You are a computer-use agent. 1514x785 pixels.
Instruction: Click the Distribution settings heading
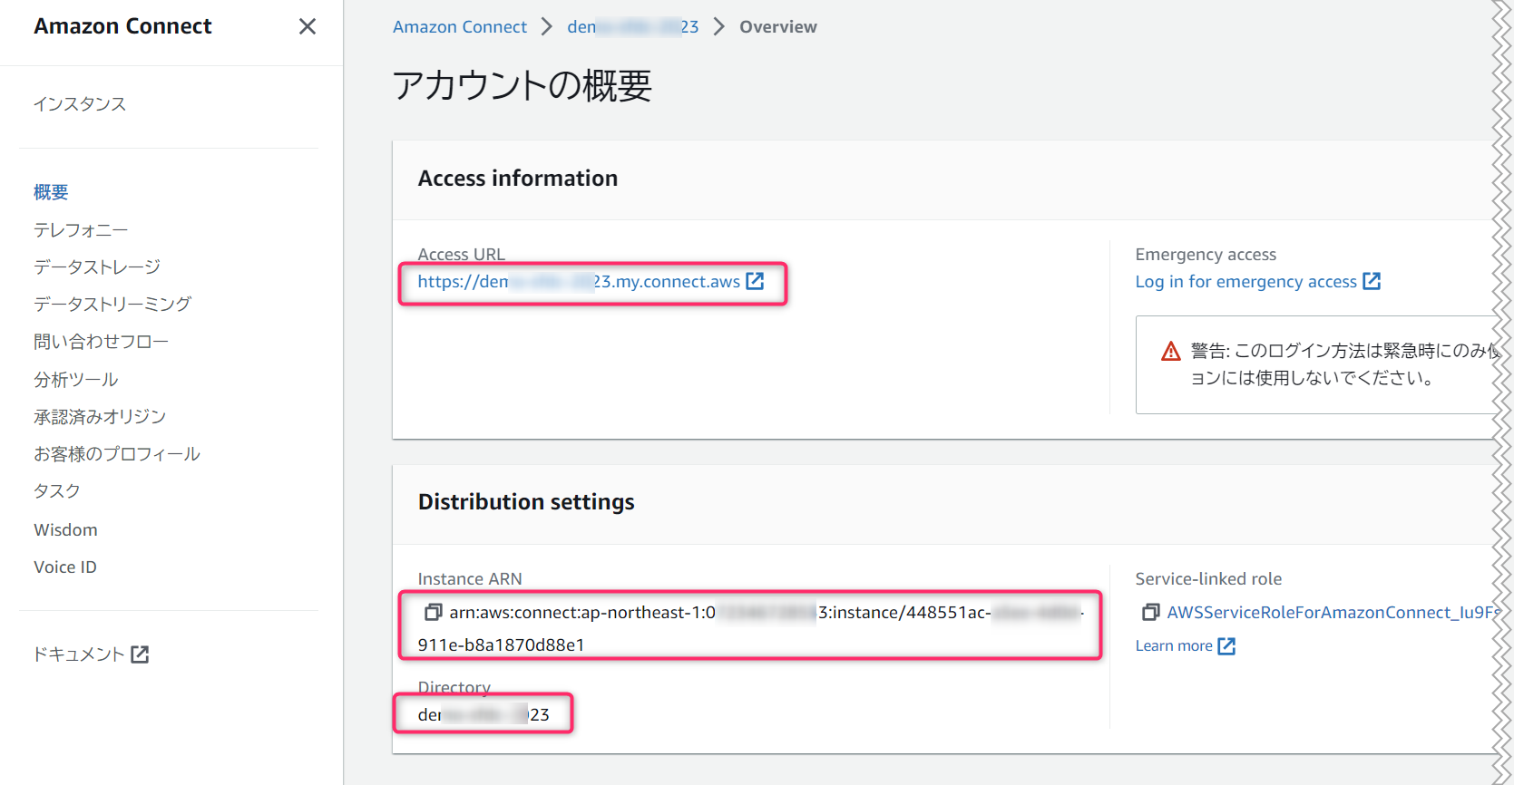click(x=526, y=502)
